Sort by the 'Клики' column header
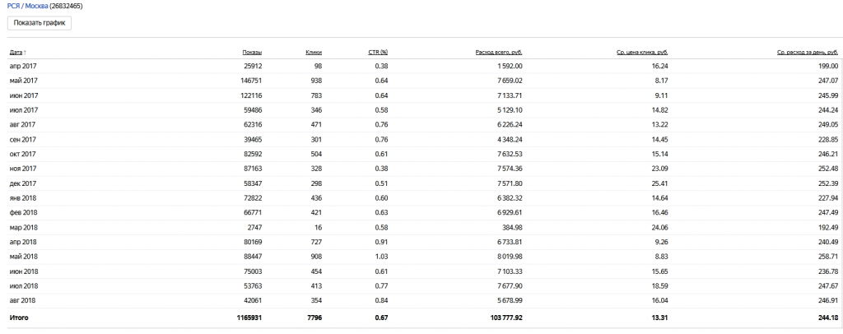 click(313, 52)
